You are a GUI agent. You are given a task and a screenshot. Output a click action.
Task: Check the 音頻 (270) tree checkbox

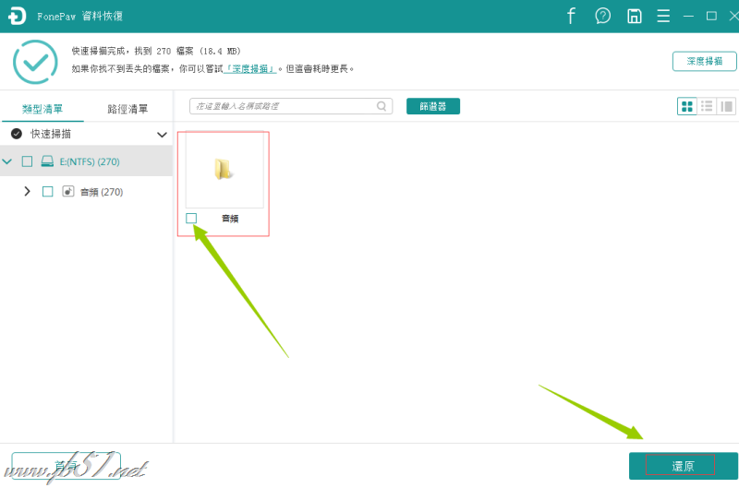pos(48,192)
